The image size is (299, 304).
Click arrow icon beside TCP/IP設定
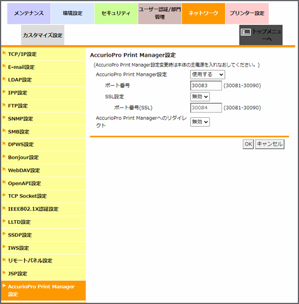(x=4, y=53)
